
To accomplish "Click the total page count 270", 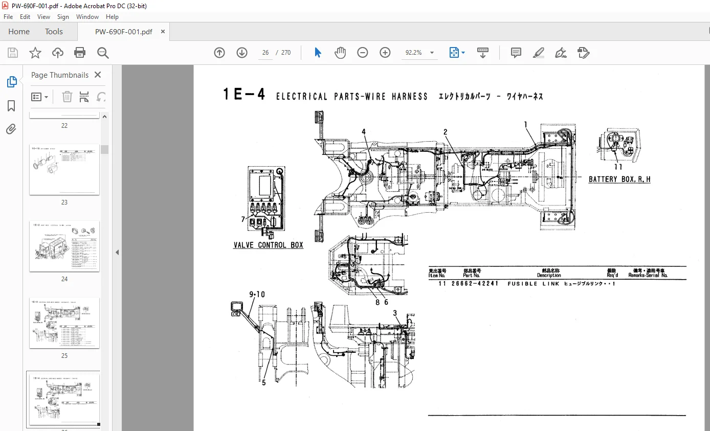I will pyautogui.click(x=286, y=53).
